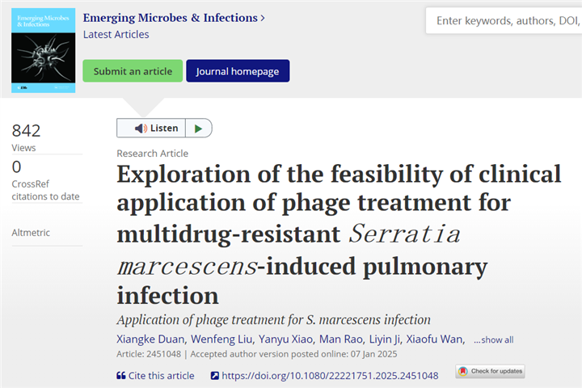Open author Xiangke Duan's profile

pos(150,339)
